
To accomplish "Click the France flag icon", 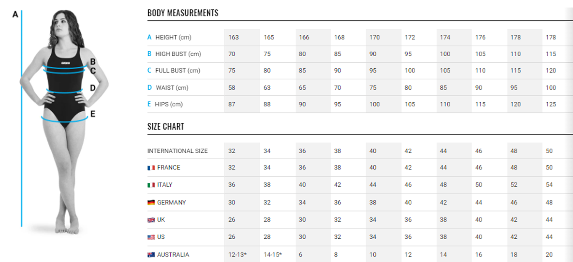I will [x=151, y=168].
